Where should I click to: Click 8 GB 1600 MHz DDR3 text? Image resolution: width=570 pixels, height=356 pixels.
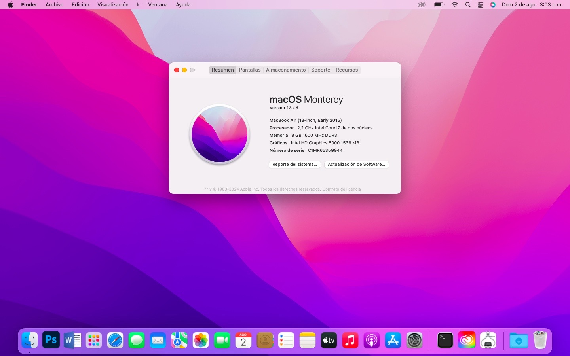[314, 136]
